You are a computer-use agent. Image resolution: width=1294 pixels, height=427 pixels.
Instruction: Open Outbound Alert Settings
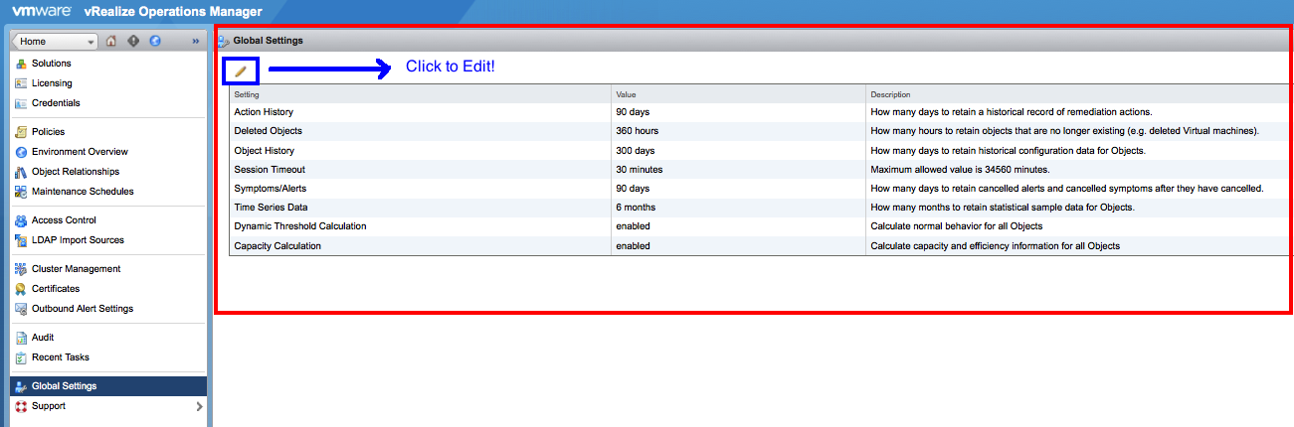pyautogui.click(x=82, y=309)
